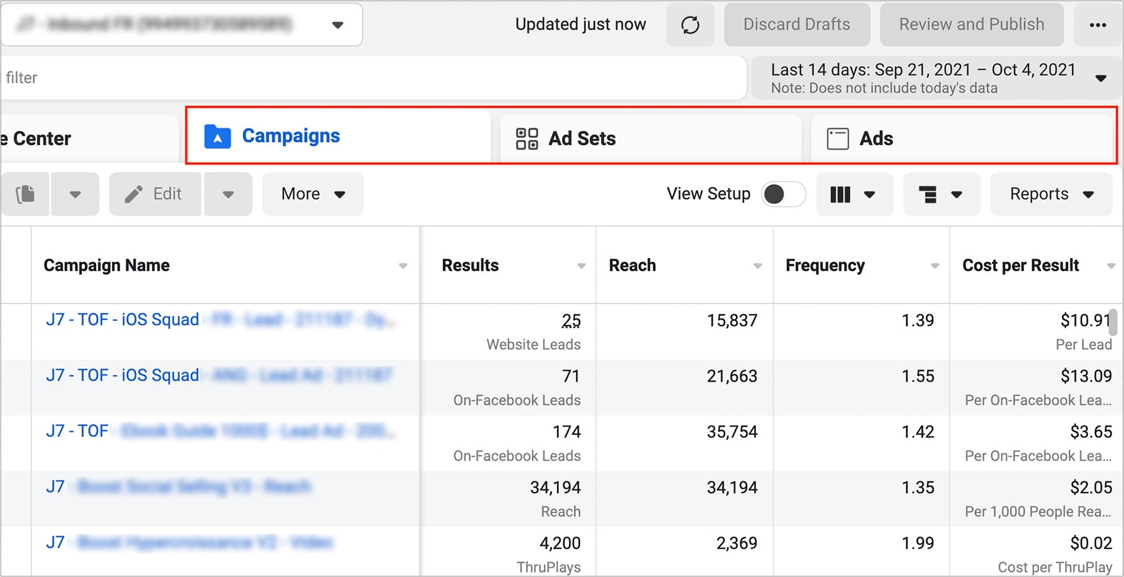Open the first J7 - TOF iOS Squad campaign
Viewport: 1124px width, 577px height.
point(122,319)
